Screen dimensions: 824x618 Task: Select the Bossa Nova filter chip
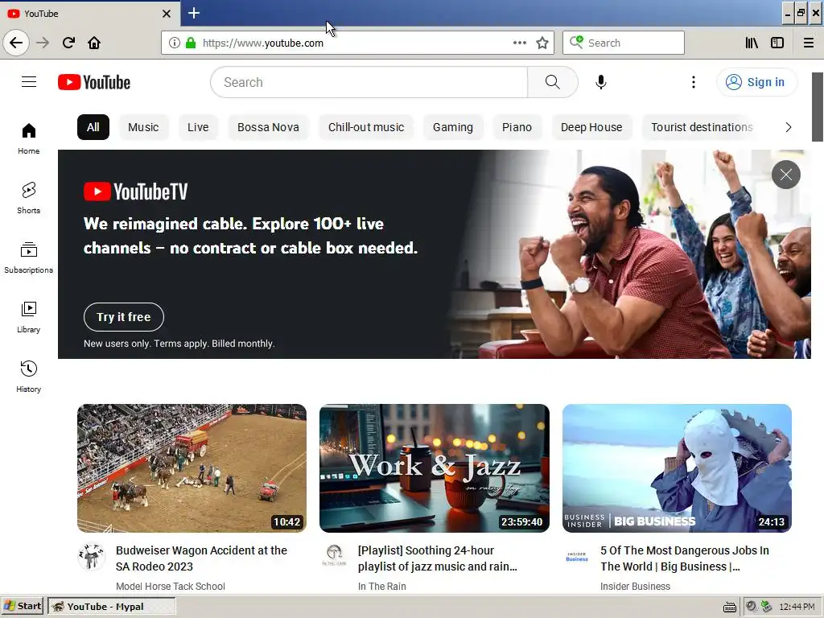[x=268, y=127]
